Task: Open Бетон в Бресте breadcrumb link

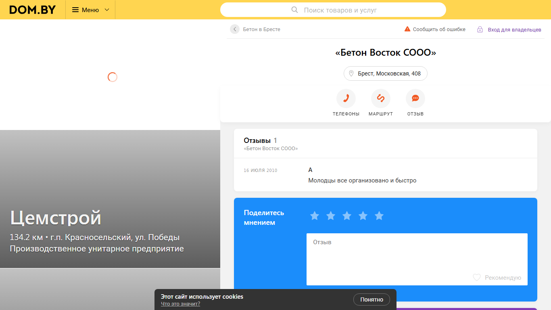Action: 261,29
